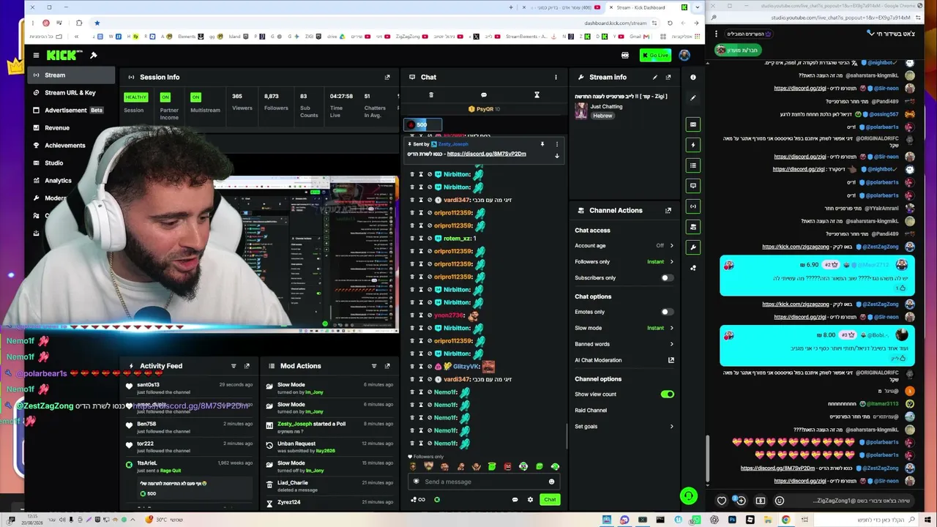Click the hourglass timeout icon in chat toolbar
Image resolution: width=937 pixels, height=527 pixels.
[x=537, y=94]
